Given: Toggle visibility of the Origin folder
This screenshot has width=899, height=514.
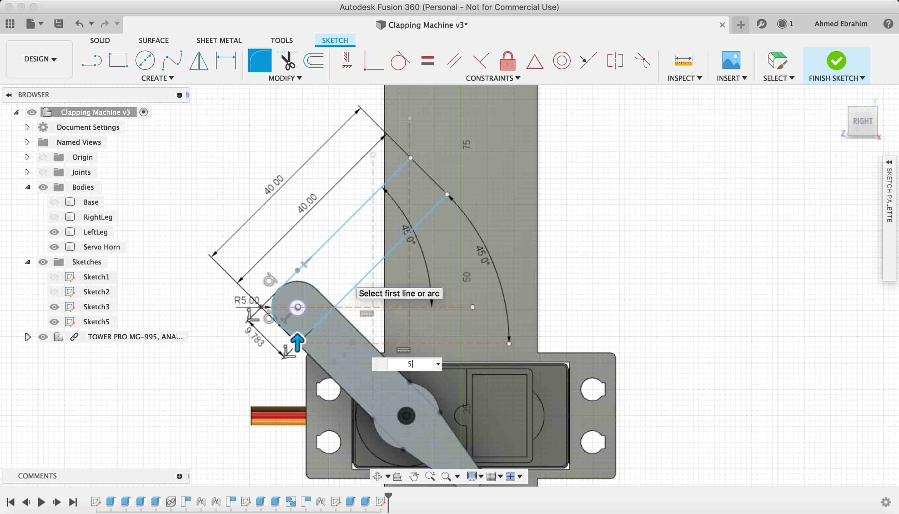Looking at the screenshot, I should click(43, 157).
